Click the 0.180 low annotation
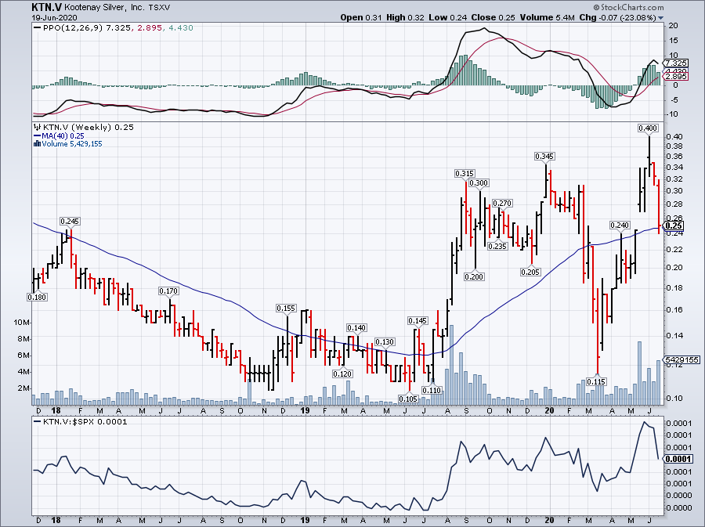 37,297
